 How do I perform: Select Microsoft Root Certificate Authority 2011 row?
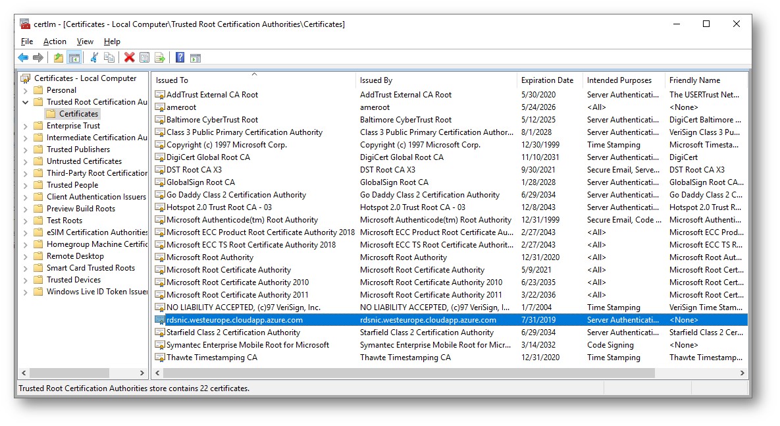(x=451, y=295)
